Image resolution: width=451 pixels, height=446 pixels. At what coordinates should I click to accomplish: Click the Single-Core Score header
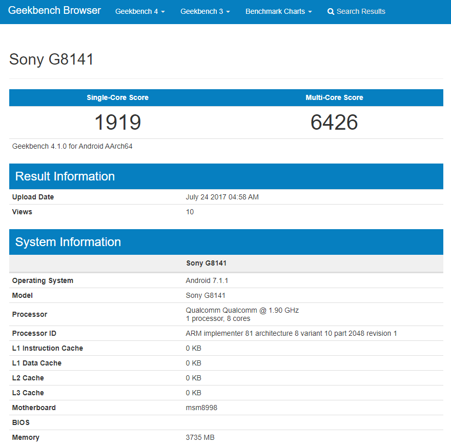click(x=118, y=97)
